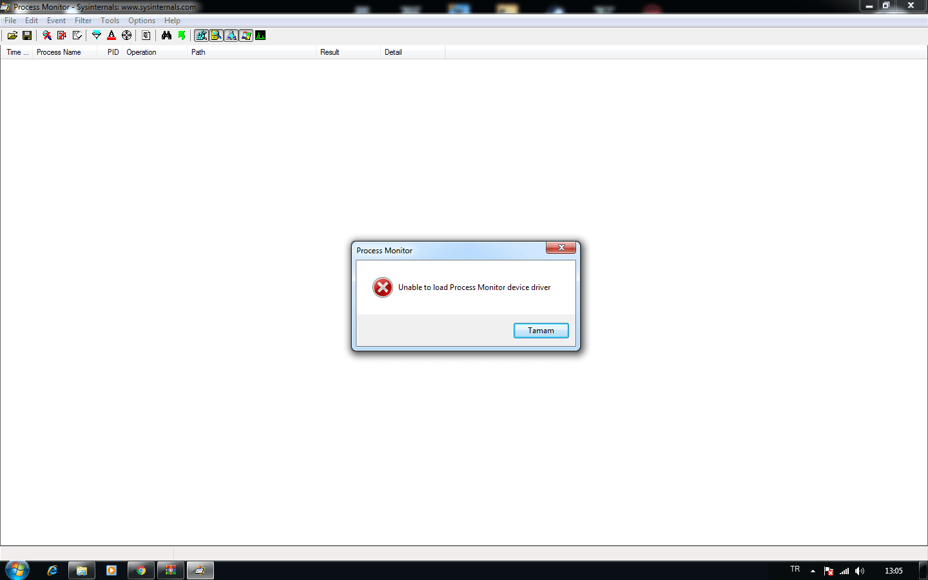
Task: Open a saved log with the Open icon
Action: tap(12, 35)
